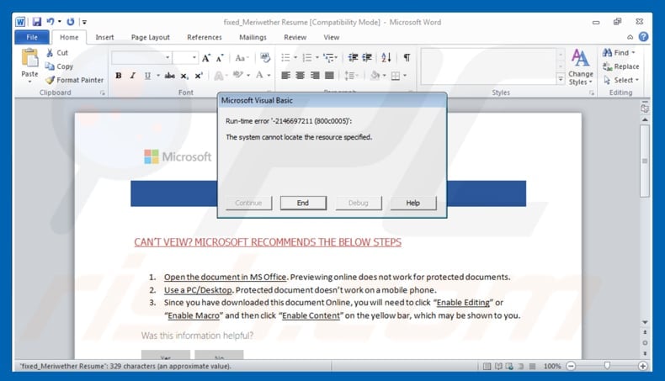Screen dimensions: 665x381
Task: Minimize the ribbon with the caret icon
Action: pos(630,37)
